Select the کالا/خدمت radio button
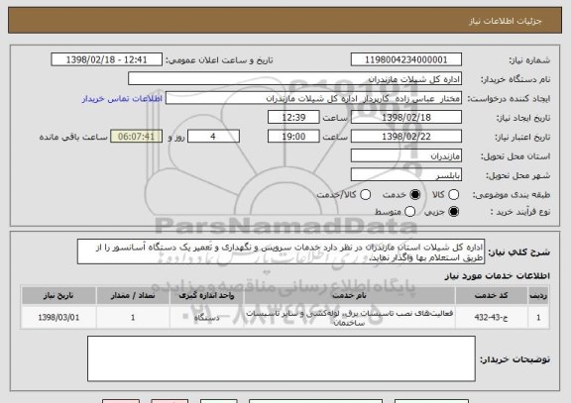The image size is (571, 403). (x=365, y=195)
